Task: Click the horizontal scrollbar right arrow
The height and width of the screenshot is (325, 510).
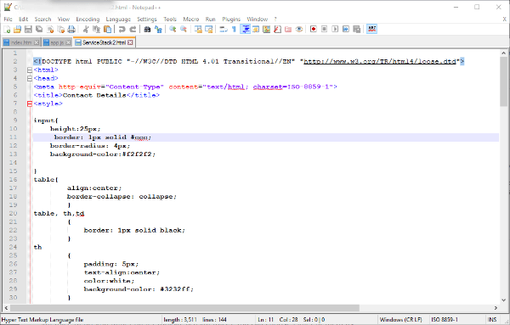Action: pyautogui.click(x=496, y=307)
